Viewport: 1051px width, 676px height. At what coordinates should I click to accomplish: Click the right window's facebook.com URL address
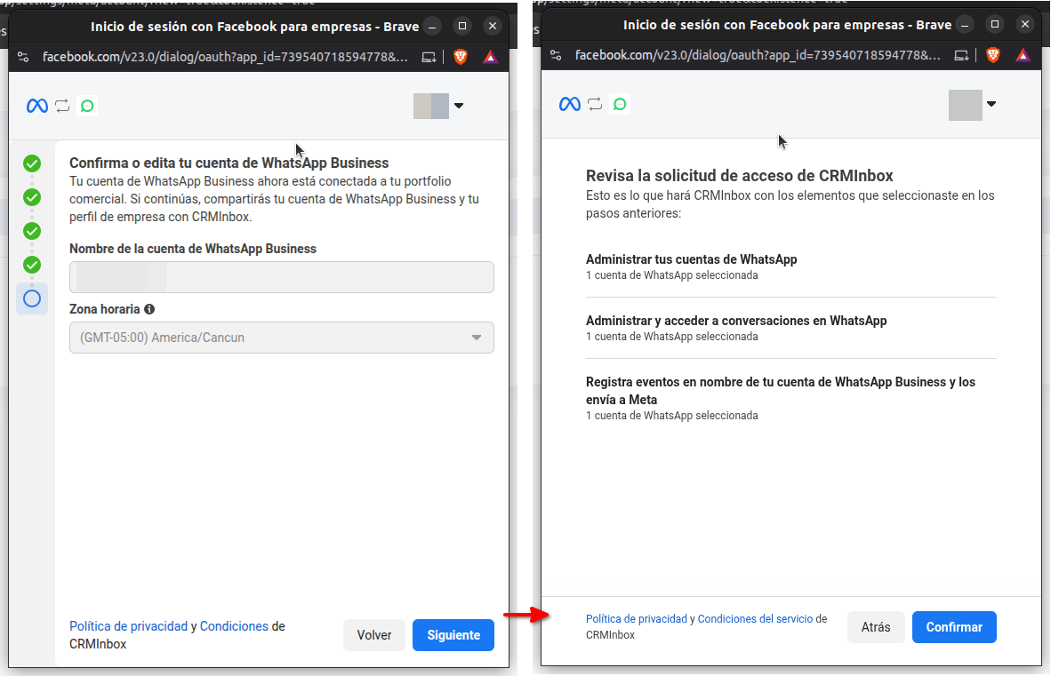pos(758,56)
